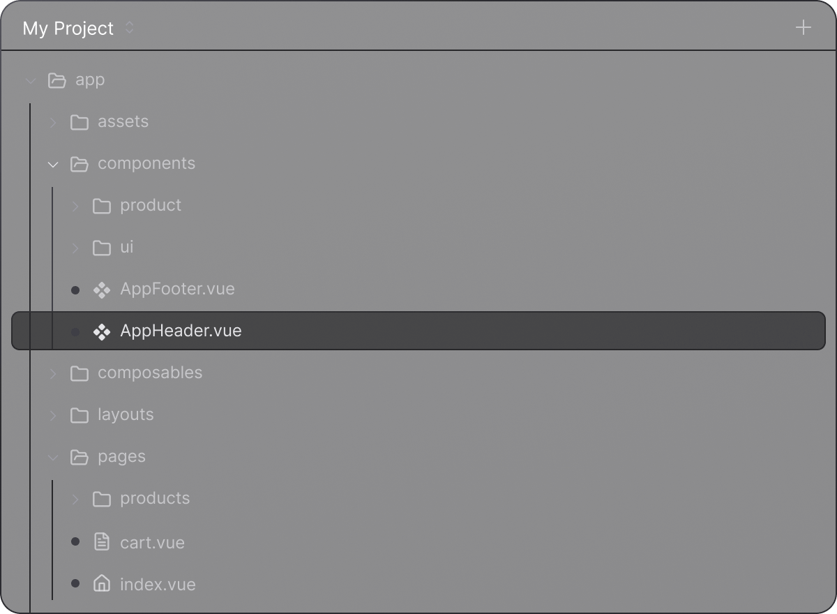The width and height of the screenshot is (837, 614).
Task: Click the index.vue home icon
Action: (102, 584)
